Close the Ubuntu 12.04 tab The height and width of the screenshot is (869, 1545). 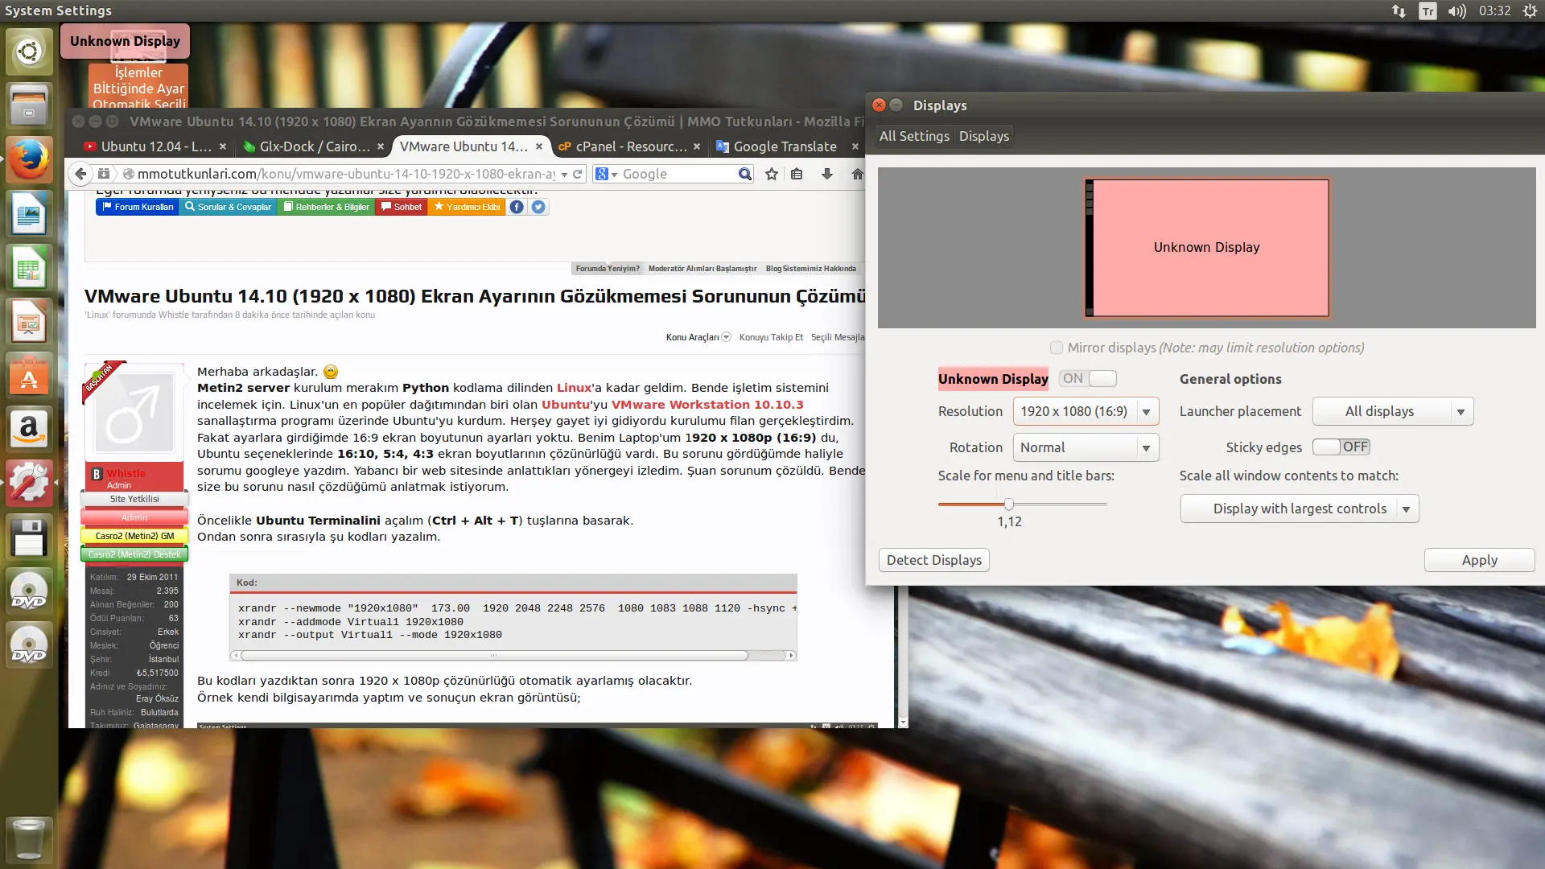tap(223, 146)
